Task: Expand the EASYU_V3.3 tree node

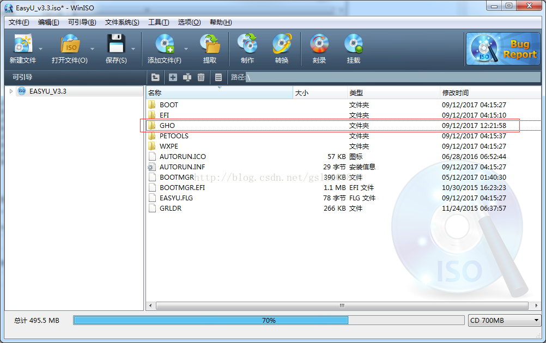Action: (x=11, y=91)
